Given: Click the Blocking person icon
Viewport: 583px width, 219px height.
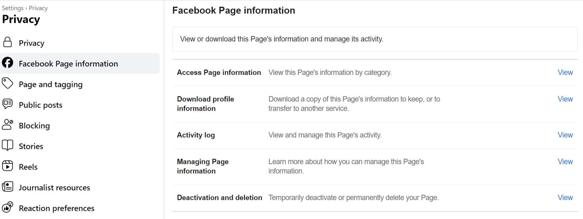Looking at the screenshot, I should click(x=8, y=125).
